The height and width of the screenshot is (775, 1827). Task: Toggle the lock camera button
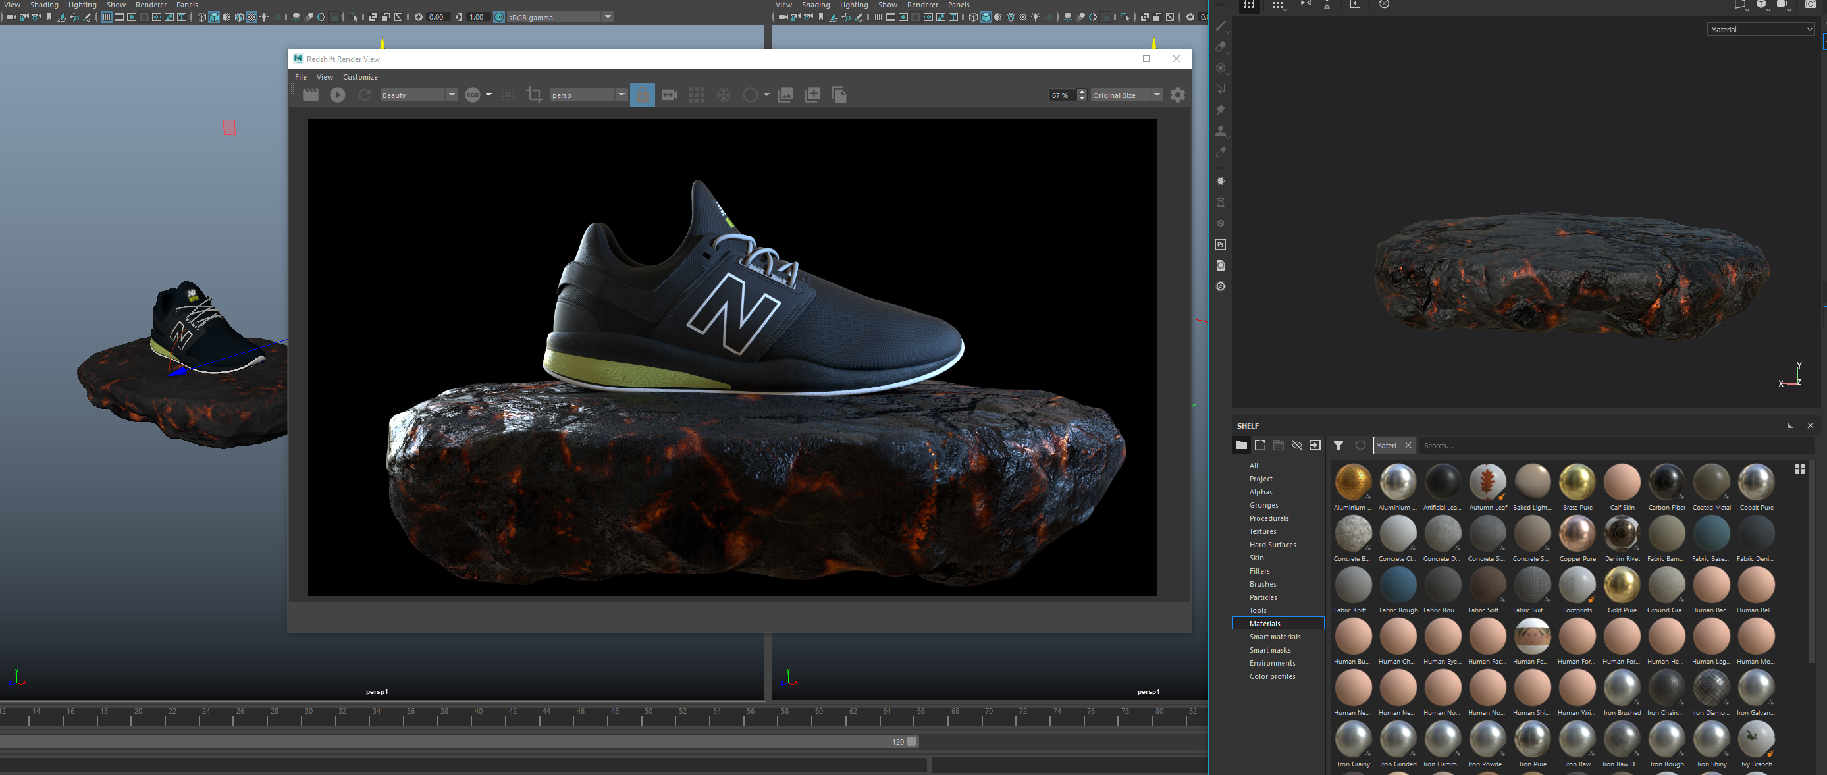point(642,95)
